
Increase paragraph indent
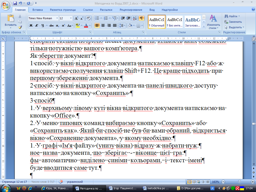click(x=128, y=18)
